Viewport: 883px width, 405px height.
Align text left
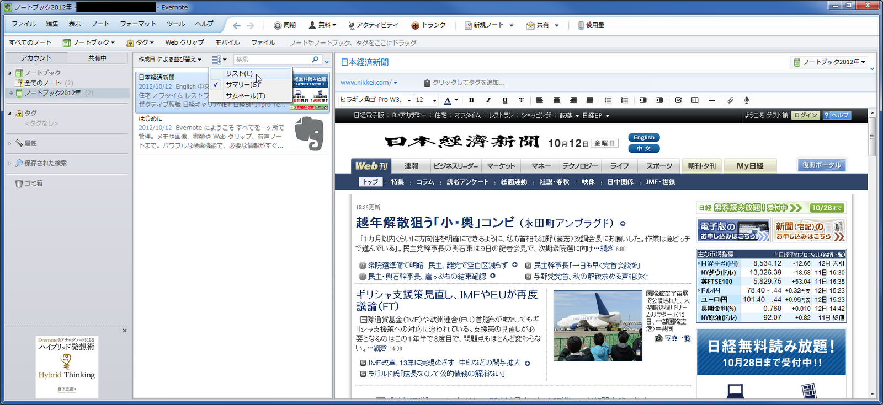[x=540, y=100]
